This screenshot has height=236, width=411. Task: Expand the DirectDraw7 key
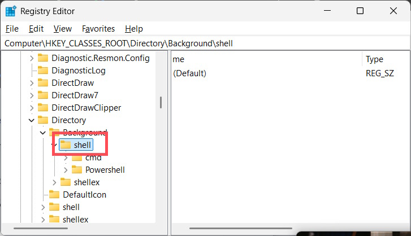pos(32,95)
